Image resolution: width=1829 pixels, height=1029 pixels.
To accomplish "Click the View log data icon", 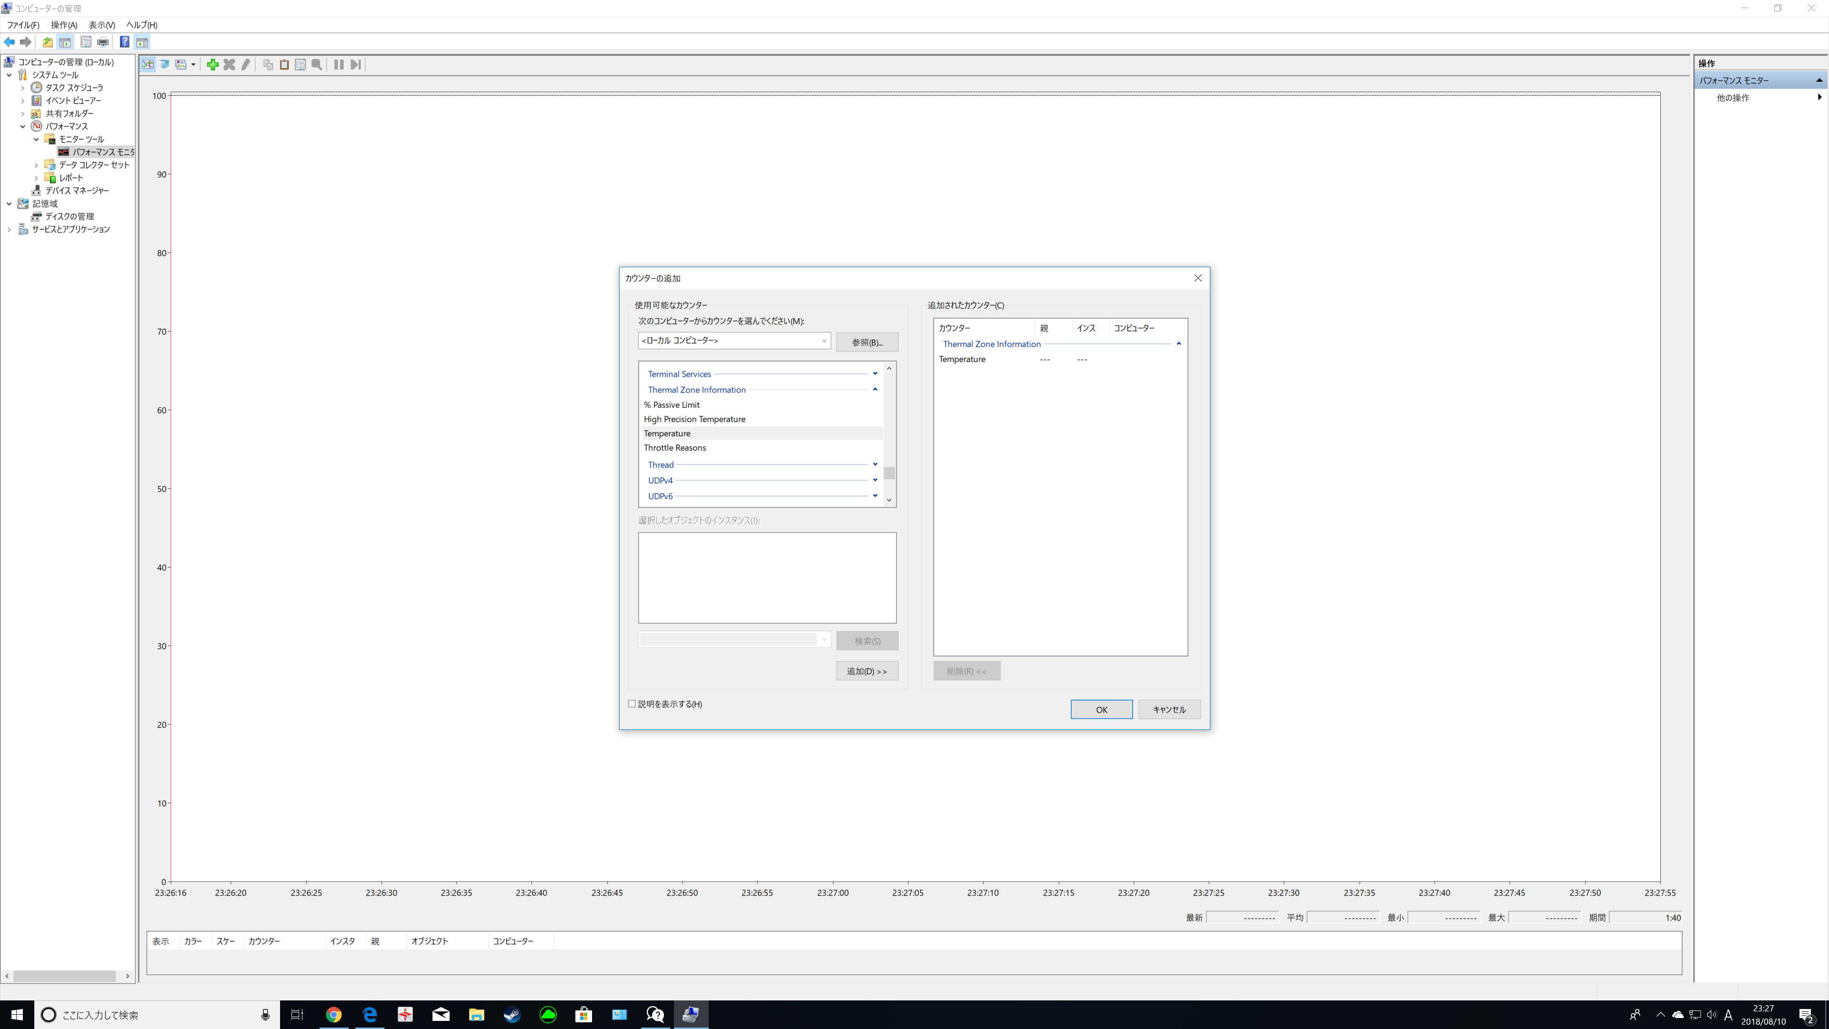I will 164,65.
